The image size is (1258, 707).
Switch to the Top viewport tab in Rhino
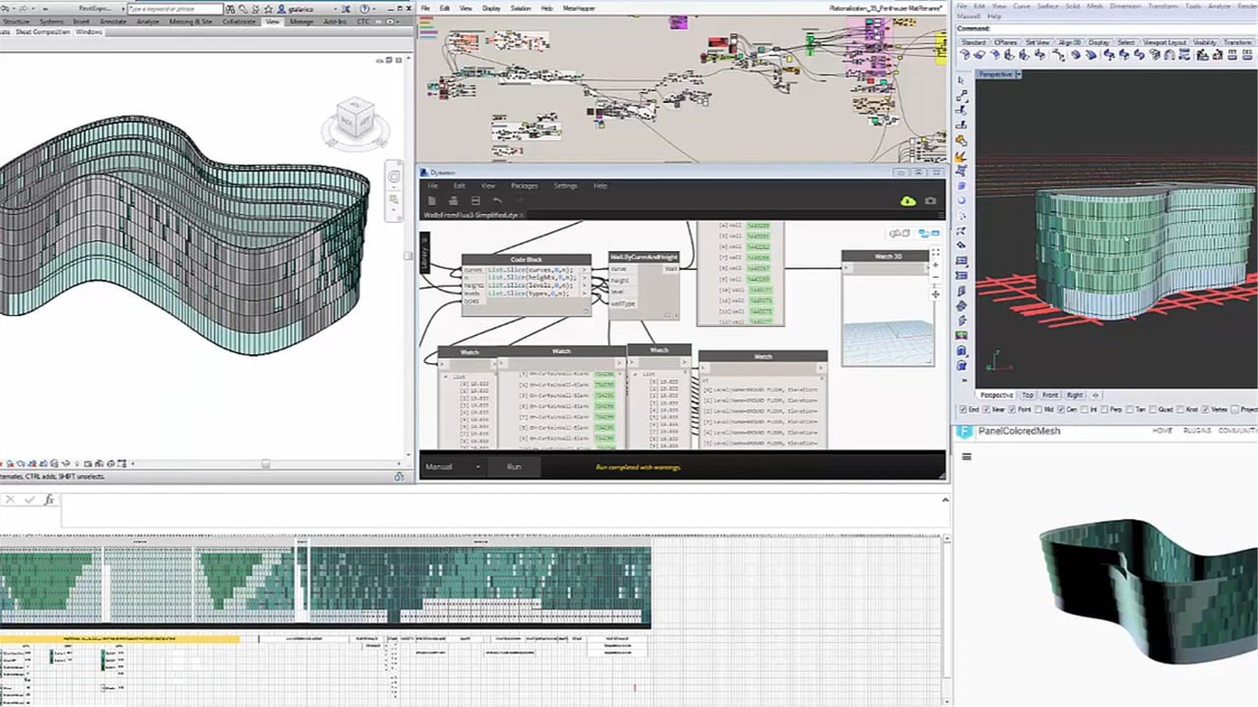pyautogui.click(x=1027, y=395)
